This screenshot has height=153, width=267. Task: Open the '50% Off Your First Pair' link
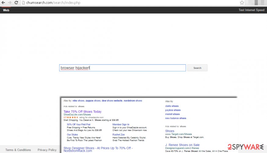point(79,125)
